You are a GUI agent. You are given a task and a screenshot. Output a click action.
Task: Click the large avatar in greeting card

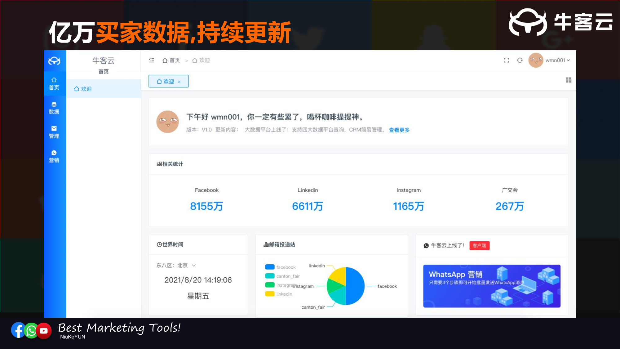(168, 122)
